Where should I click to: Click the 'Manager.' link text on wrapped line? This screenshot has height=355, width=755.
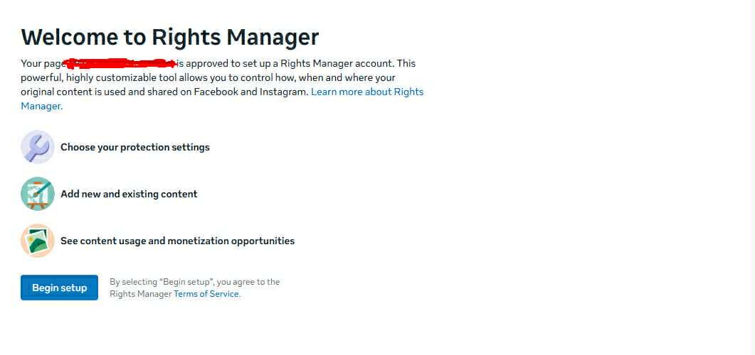[x=41, y=106]
